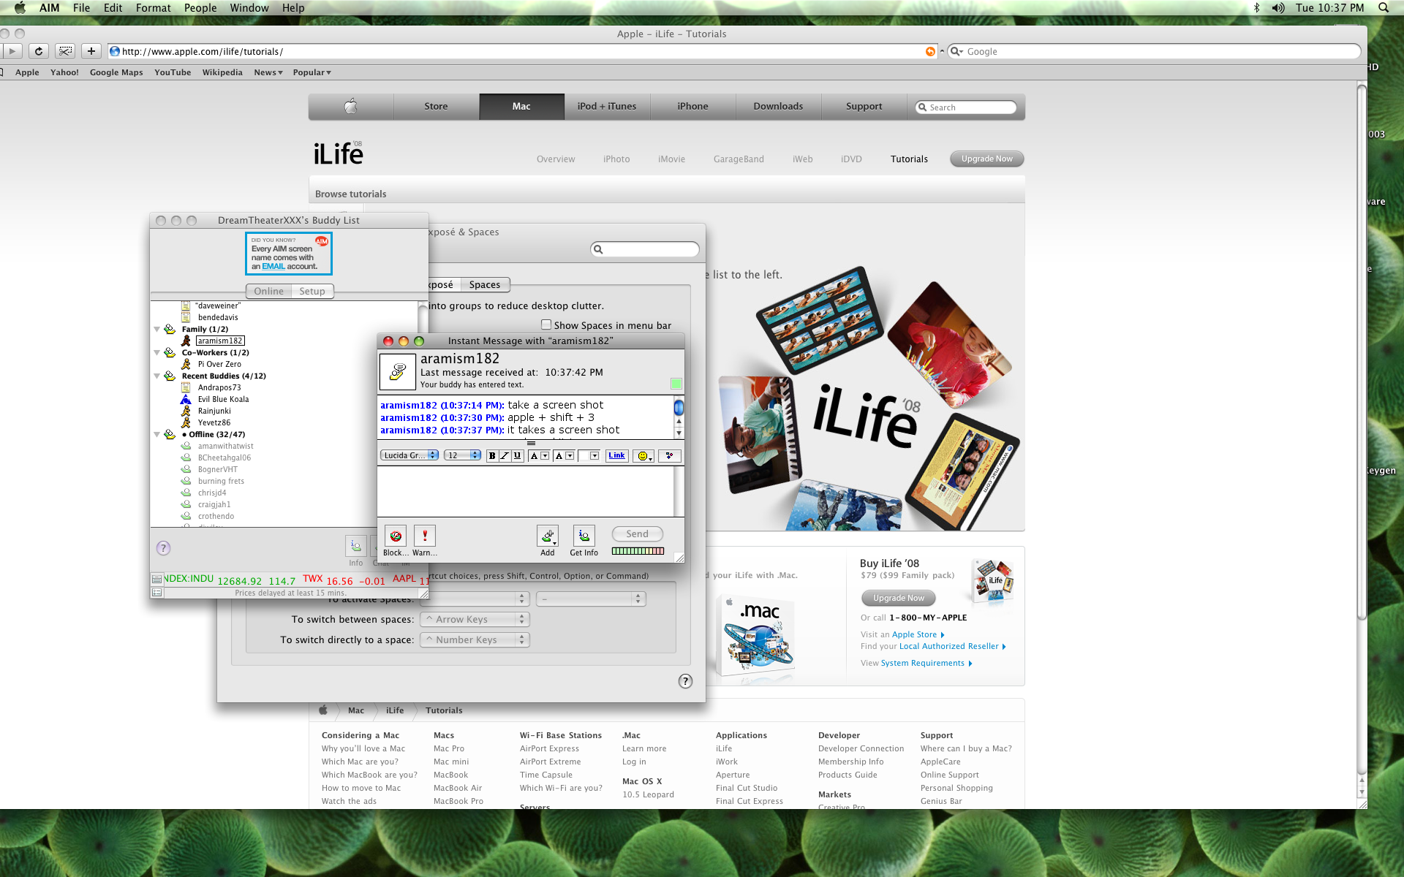
Task: Click the Info icon in the buddy list
Action: (355, 546)
